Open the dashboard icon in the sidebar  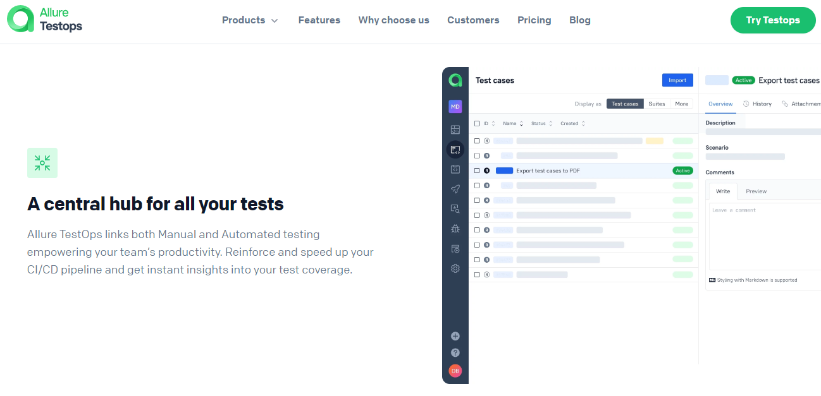[455, 129]
